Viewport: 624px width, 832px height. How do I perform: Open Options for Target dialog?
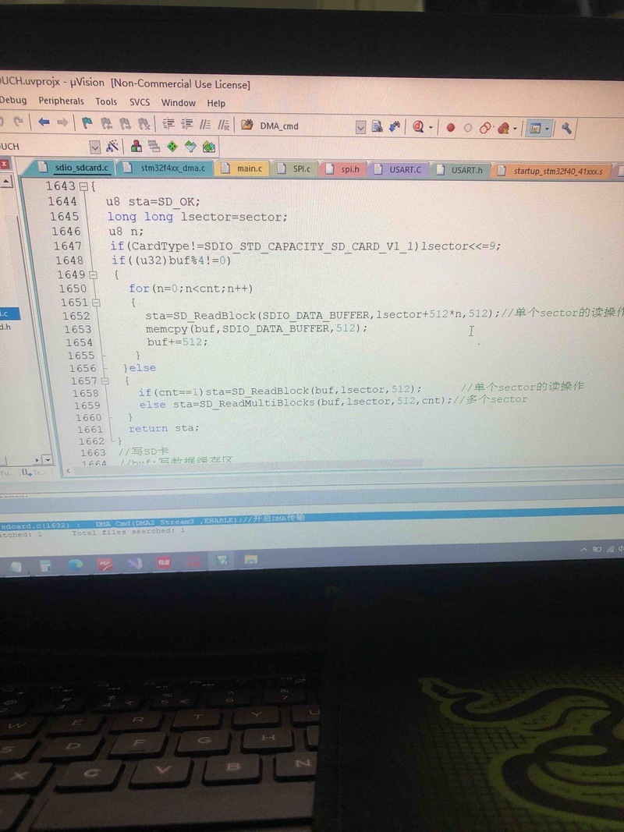(x=112, y=147)
